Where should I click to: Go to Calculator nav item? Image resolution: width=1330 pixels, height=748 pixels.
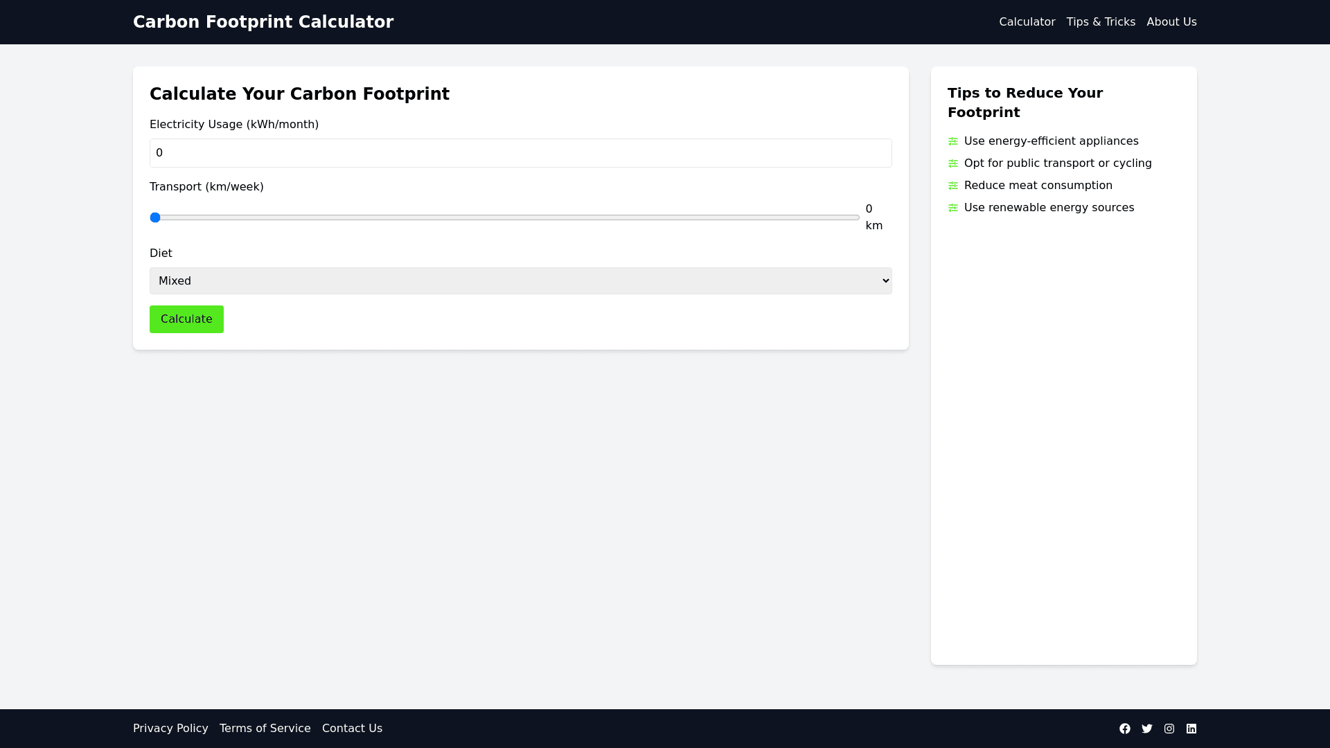pos(1027,22)
